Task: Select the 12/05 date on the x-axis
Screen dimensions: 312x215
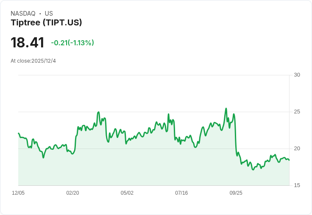Action: (18, 193)
